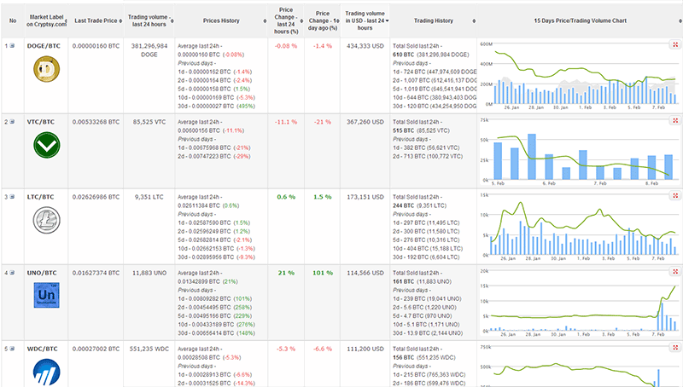
Task: Click the LTC/BTC price volume chart
Action: click(x=580, y=227)
